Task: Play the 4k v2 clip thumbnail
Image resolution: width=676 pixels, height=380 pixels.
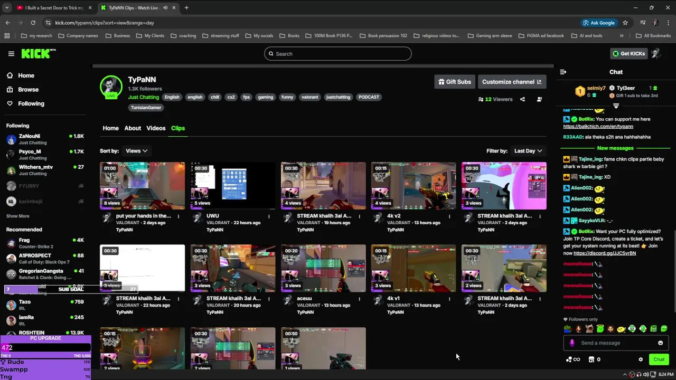Action: tap(414, 186)
